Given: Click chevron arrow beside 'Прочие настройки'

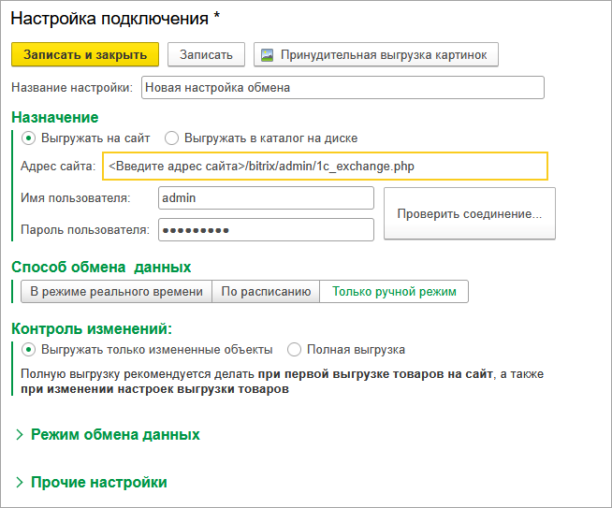Looking at the screenshot, I should 20,482.
